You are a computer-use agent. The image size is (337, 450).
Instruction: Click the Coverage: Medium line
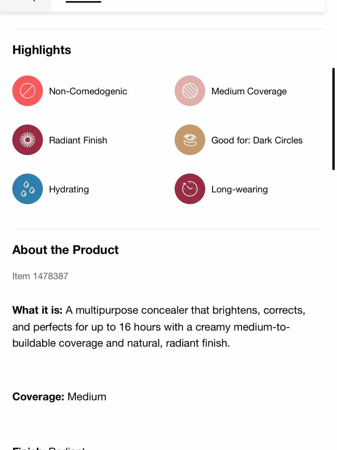click(x=59, y=396)
